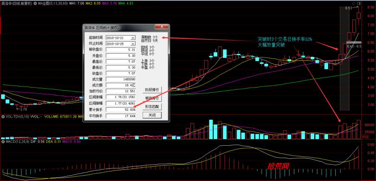
Task: Click the 成交额 field 18.4亿
Action: tap(121, 85)
